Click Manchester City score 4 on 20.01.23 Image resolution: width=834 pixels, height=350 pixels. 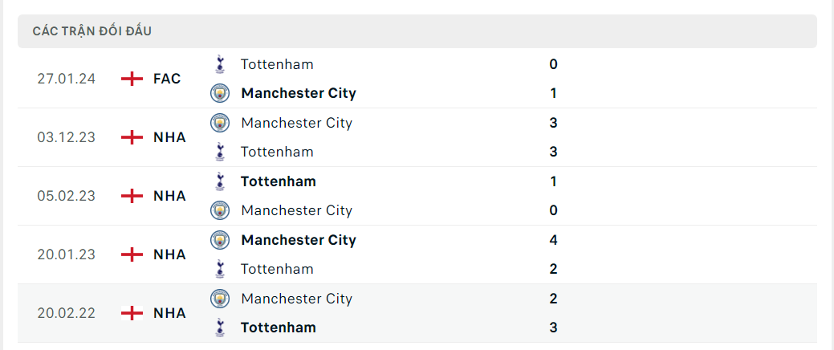pos(554,240)
